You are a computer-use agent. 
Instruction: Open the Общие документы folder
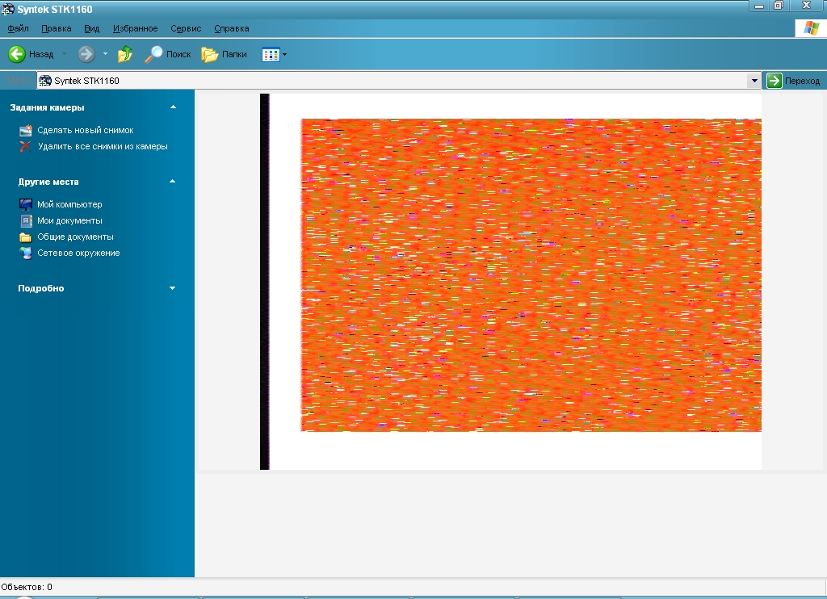click(75, 237)
